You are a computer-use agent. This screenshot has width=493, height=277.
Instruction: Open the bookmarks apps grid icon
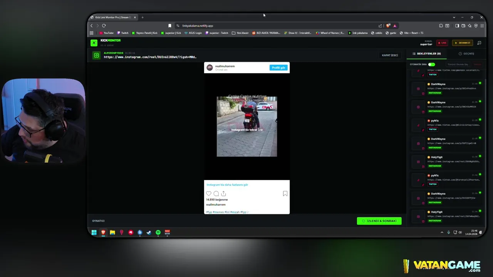(x=92, y=33)
